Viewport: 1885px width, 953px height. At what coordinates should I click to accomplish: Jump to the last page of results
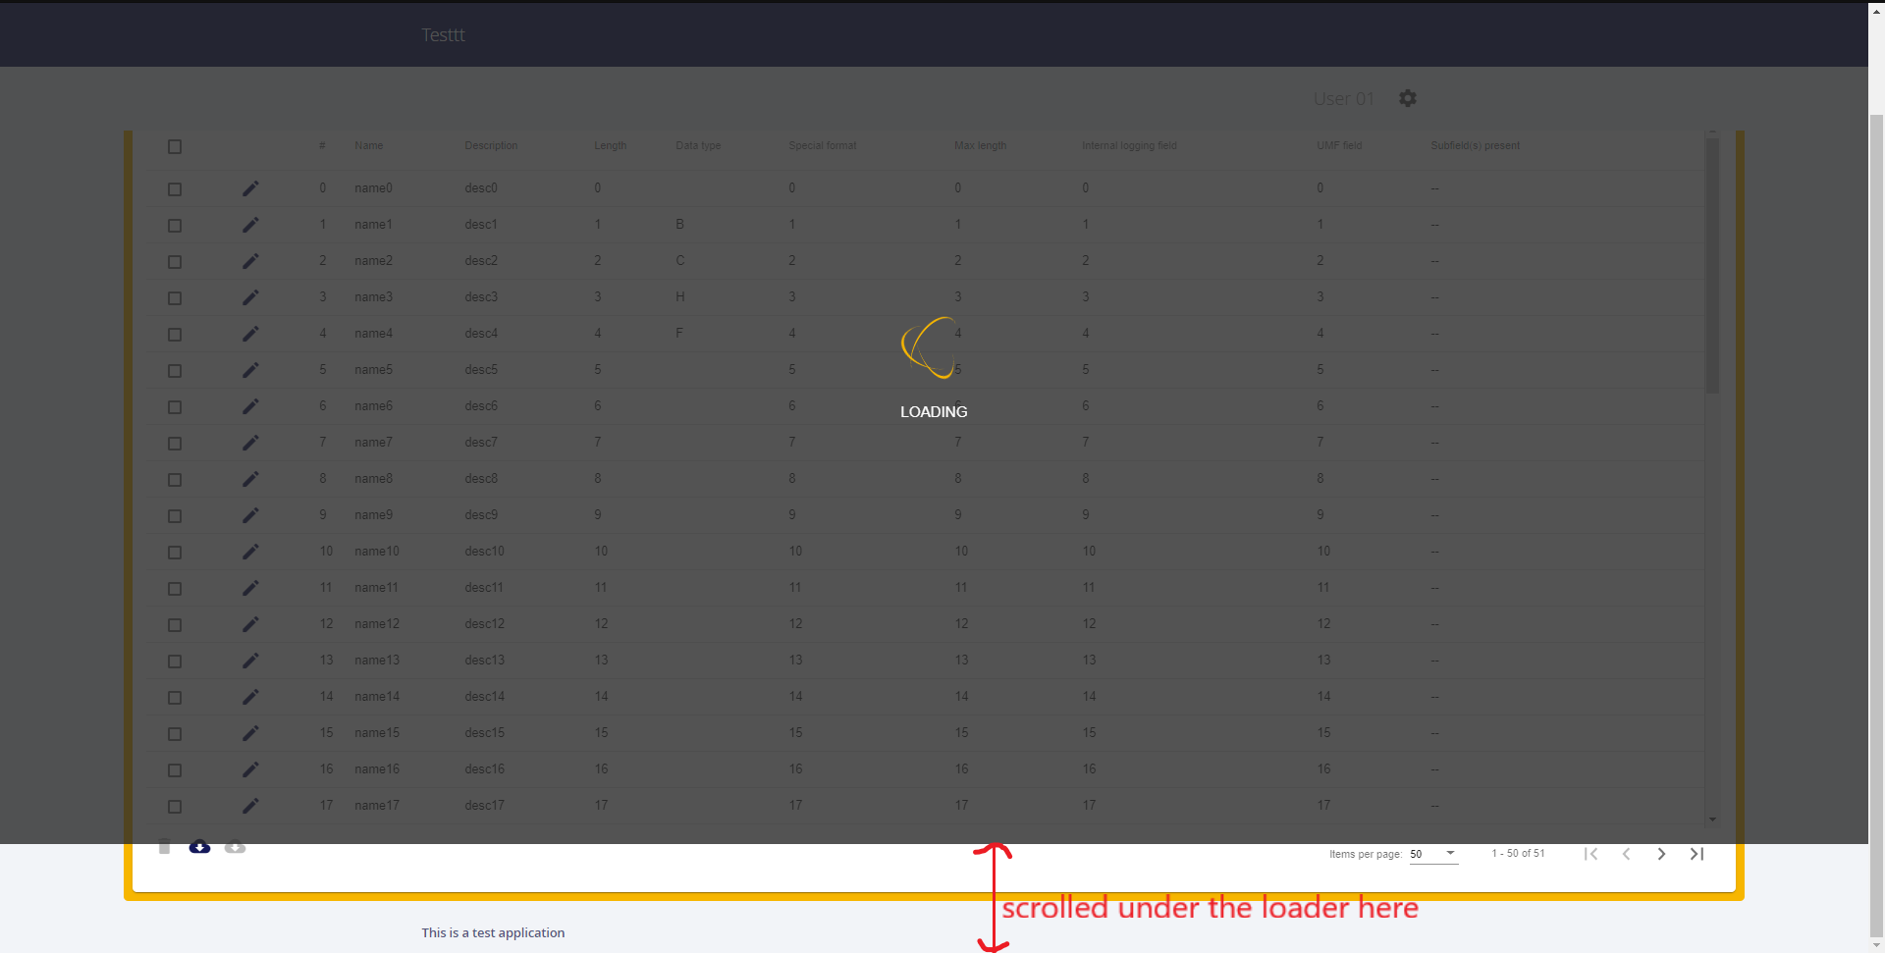1696,853
